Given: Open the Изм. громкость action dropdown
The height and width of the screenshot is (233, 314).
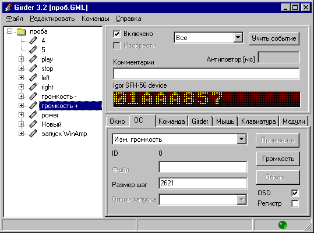Looking at the screenshot, I should click(x=242, y=139).
